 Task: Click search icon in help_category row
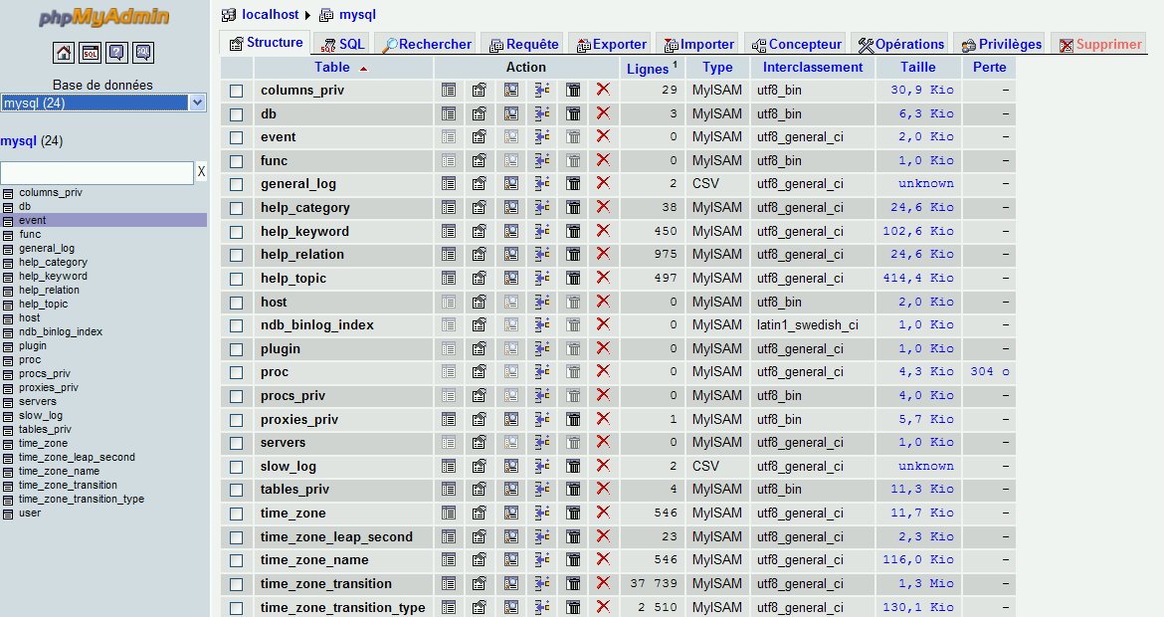coord(511,208)
